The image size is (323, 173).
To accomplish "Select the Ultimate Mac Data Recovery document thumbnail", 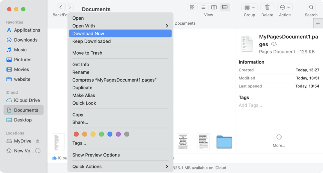I will click(203, 142).
